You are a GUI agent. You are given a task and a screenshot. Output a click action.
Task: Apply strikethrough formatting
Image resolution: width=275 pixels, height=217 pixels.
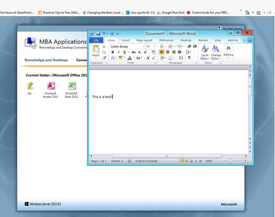tap(134, 52)
